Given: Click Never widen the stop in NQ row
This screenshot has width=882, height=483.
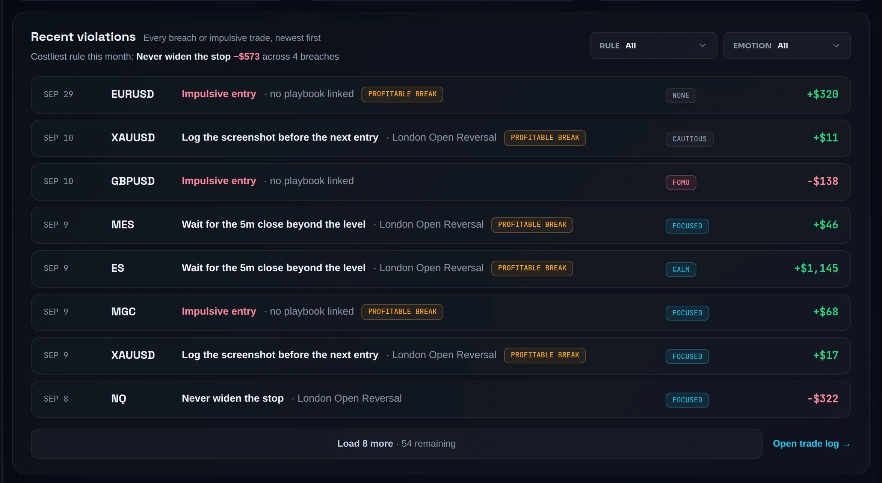Looking at the screenshot, I should coord(233,398).
